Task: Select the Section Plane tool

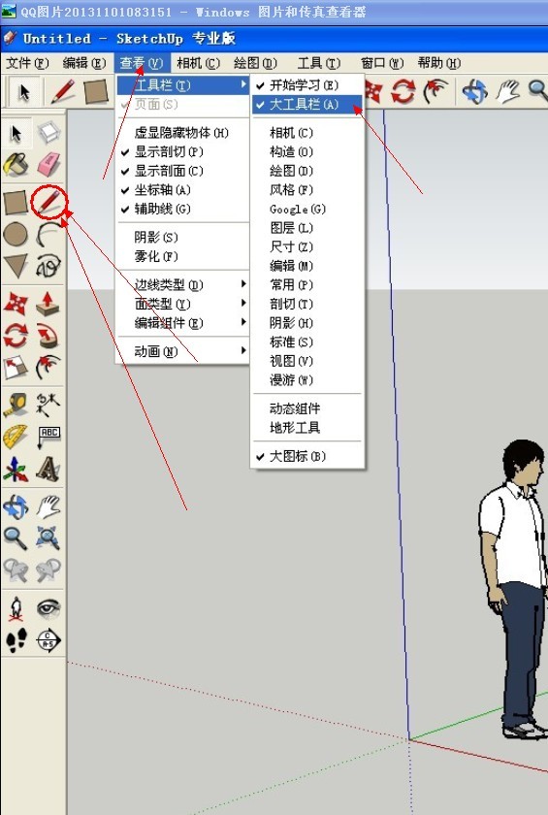Action: [x=48, y=639]
